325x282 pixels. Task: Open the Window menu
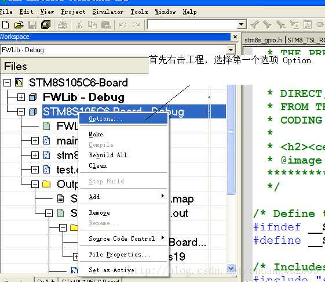point(165,12)
